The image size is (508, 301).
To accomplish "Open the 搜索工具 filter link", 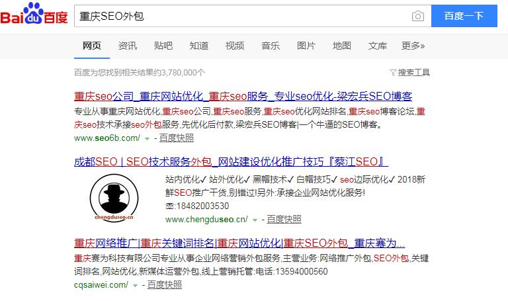I will pos(413,73).
